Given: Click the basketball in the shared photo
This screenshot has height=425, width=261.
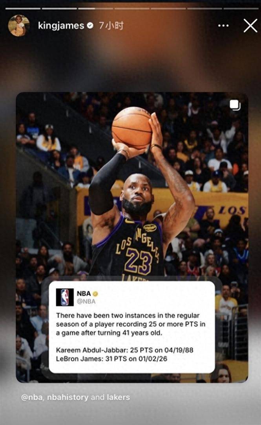Looking at the screenshot, I should point(132,128).
